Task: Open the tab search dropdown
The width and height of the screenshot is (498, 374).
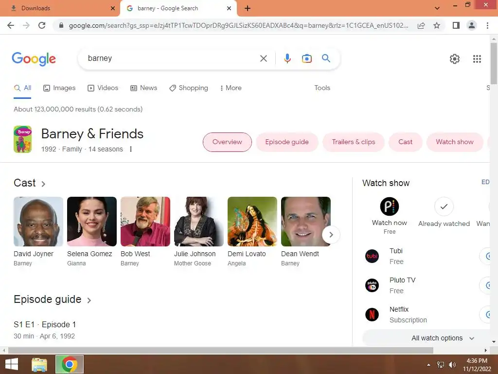Action: pos(437,8)
